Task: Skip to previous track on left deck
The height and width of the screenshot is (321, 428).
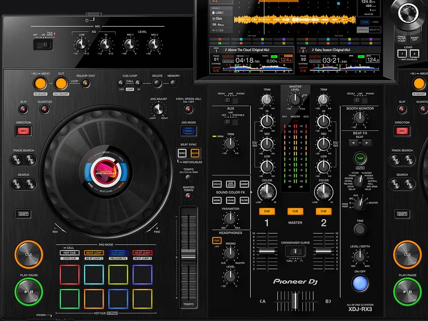Action: click(17, 160)
